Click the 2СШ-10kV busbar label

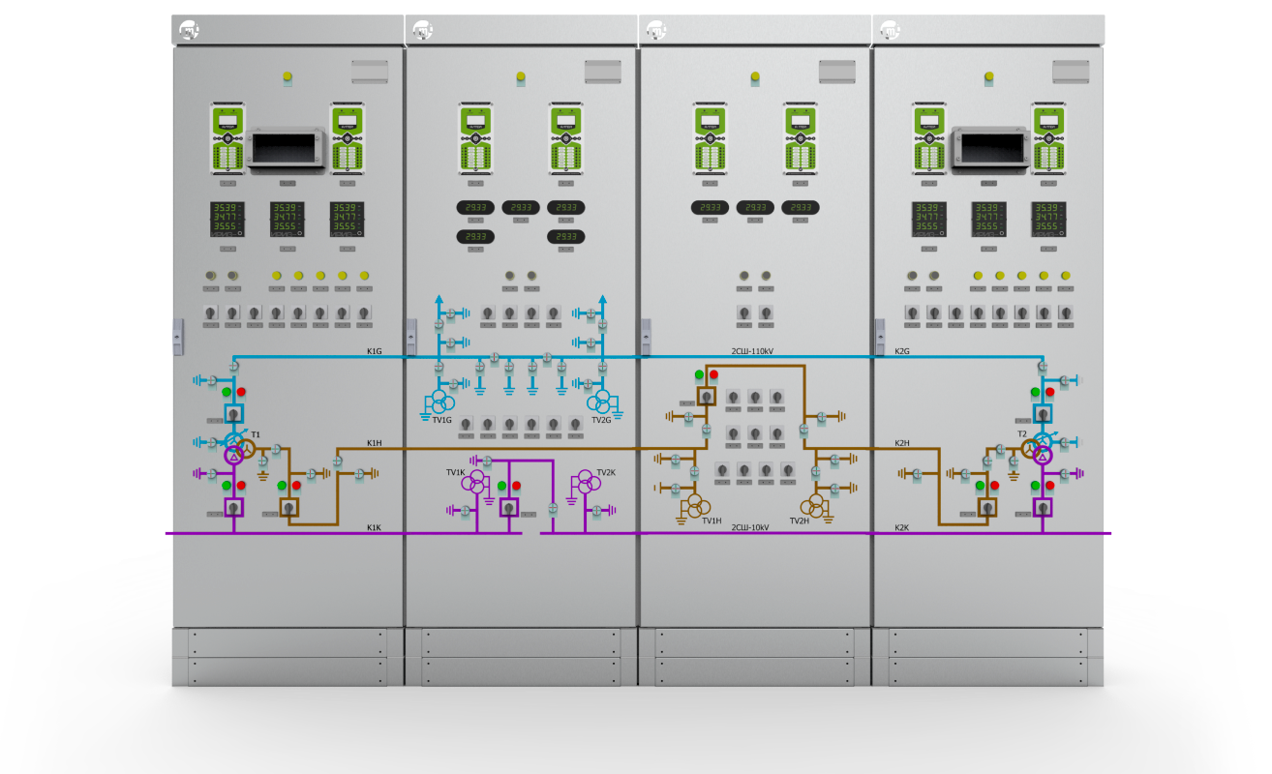coord(749,527)
